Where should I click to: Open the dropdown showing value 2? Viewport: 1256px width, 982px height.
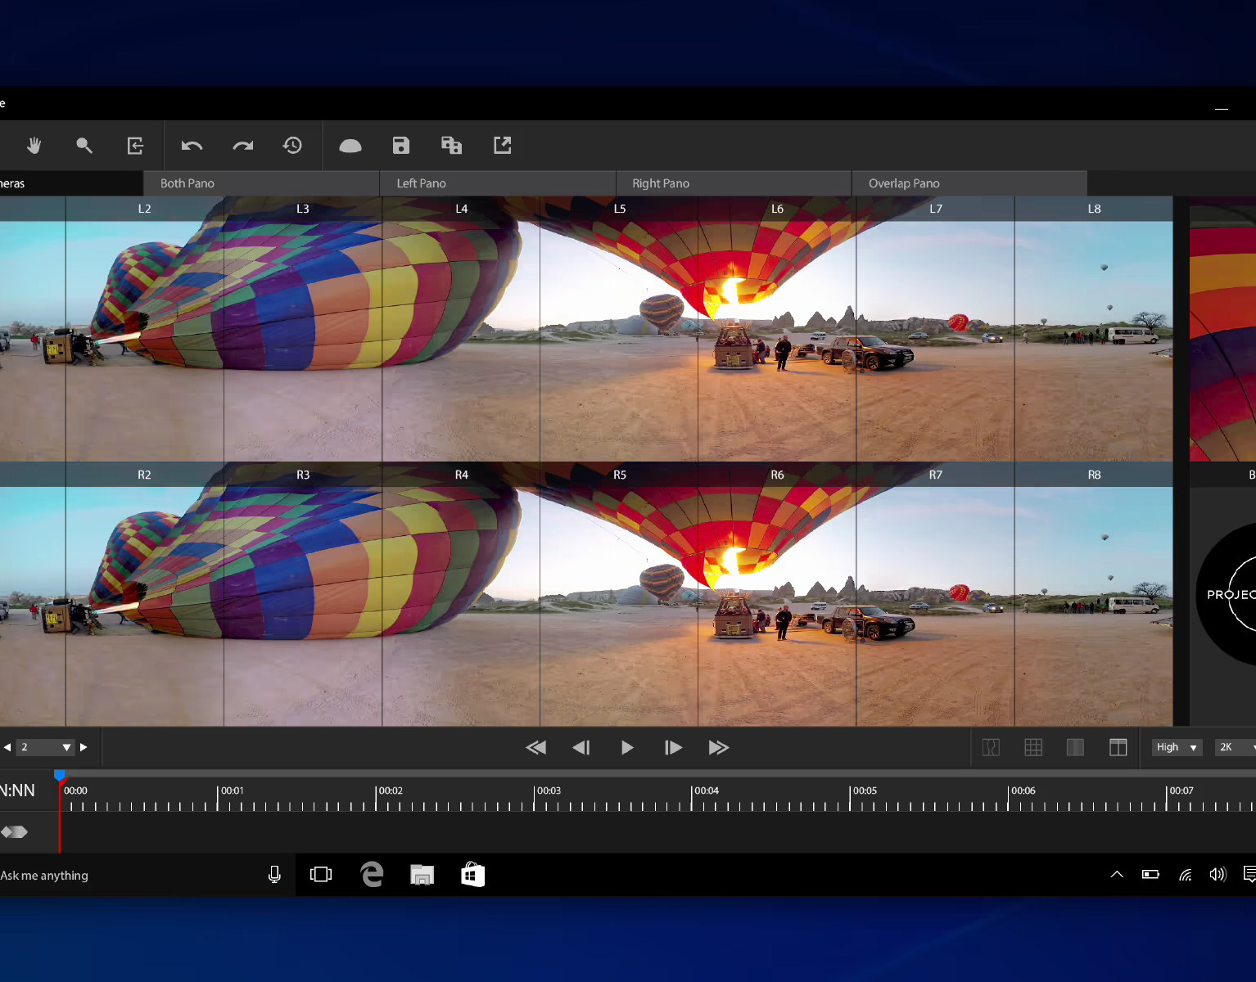tap(46, 747)
